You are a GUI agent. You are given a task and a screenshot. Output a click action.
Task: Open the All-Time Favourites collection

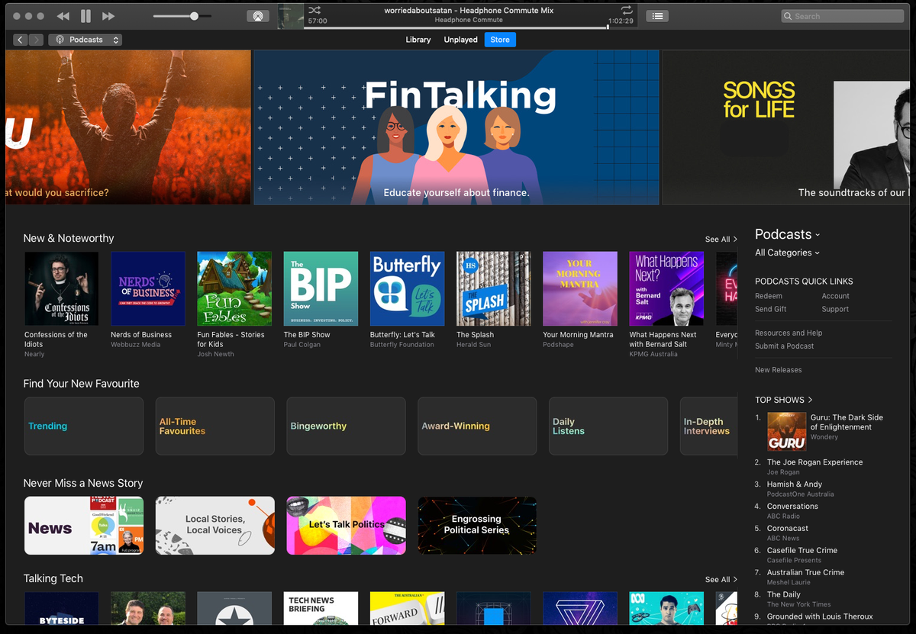pyautogui.click(x=215, y=426)
